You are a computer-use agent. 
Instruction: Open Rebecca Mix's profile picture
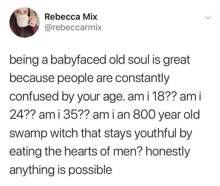(x=24, y=23)
